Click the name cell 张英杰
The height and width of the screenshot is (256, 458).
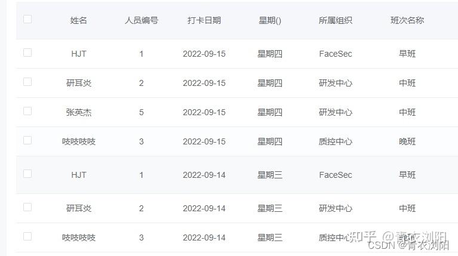pos(79,112)
